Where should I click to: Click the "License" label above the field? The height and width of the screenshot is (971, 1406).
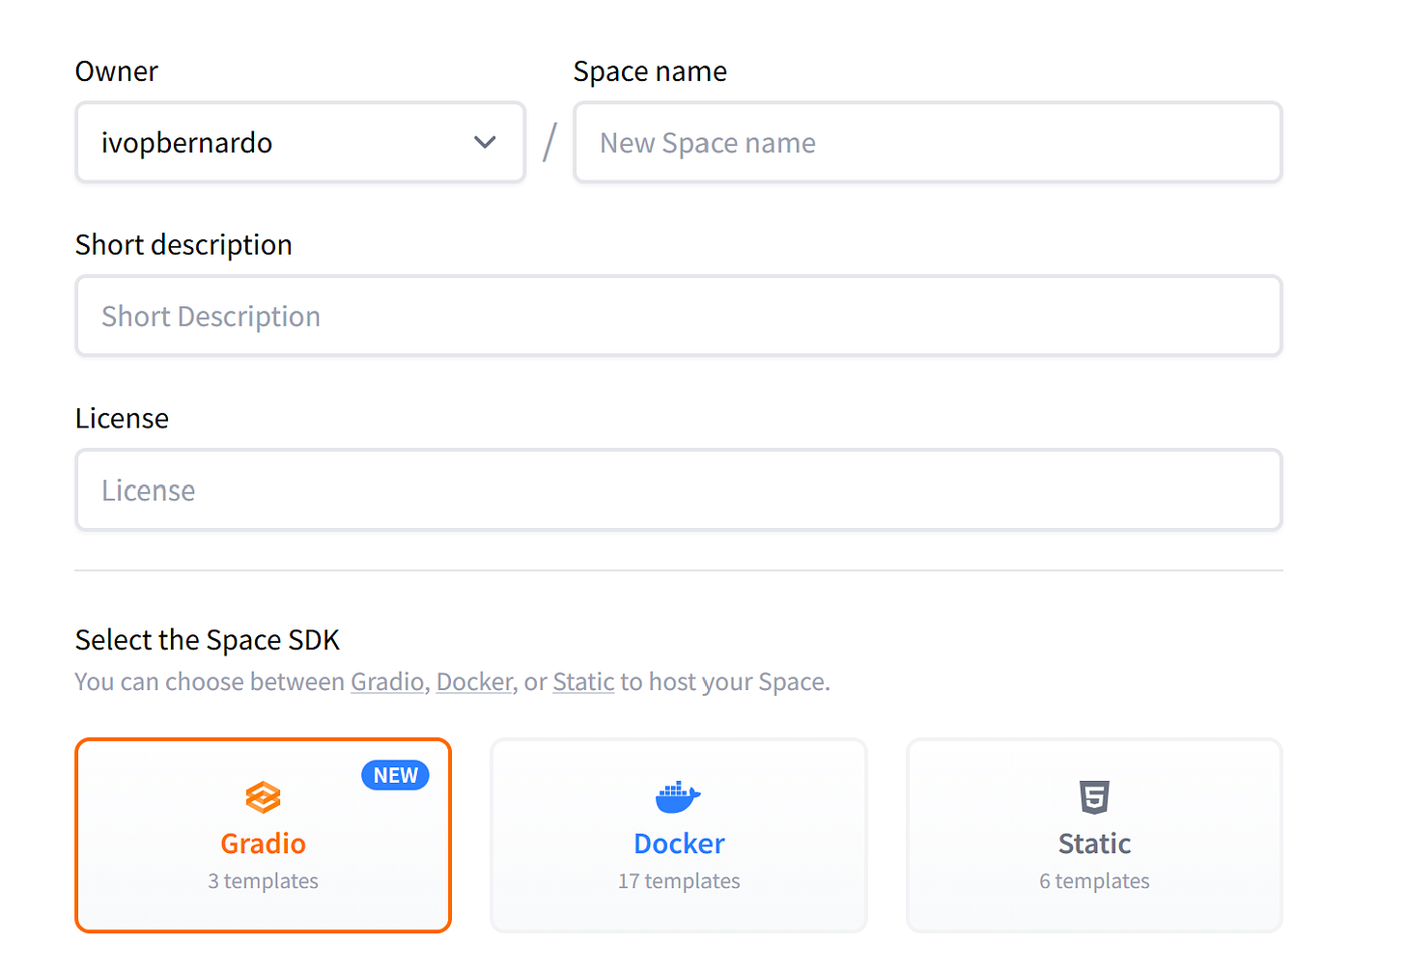pos(122,418)
